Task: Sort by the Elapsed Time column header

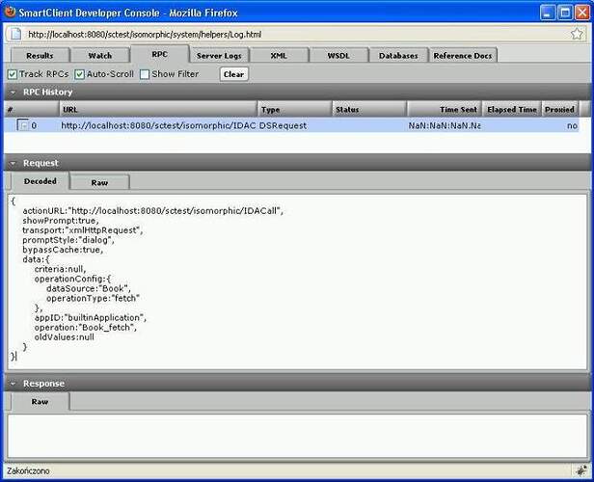Action: 512,110
